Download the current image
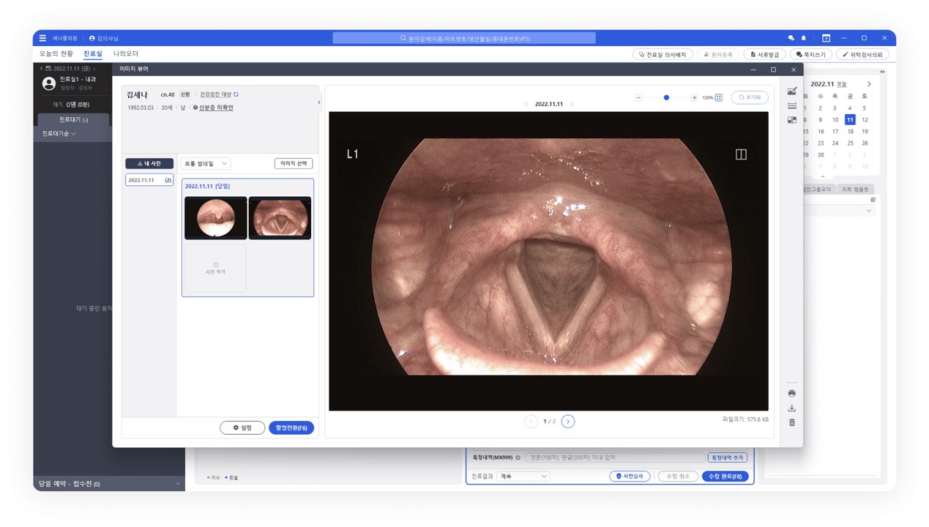Screen dimensions: 929x527 [x=791, y=408]
